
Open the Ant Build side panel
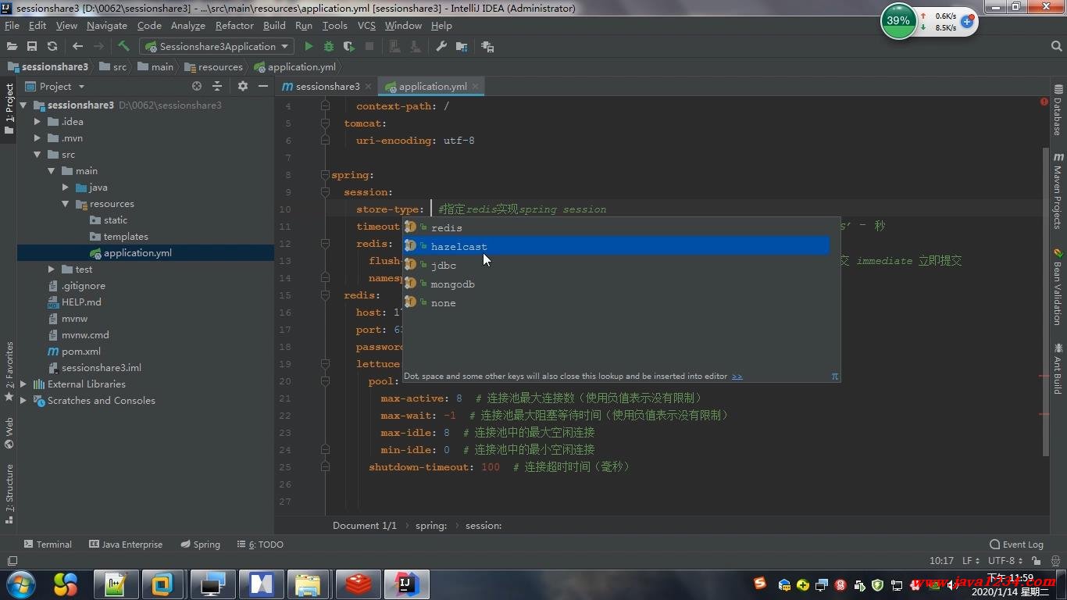click(1058, 367)
